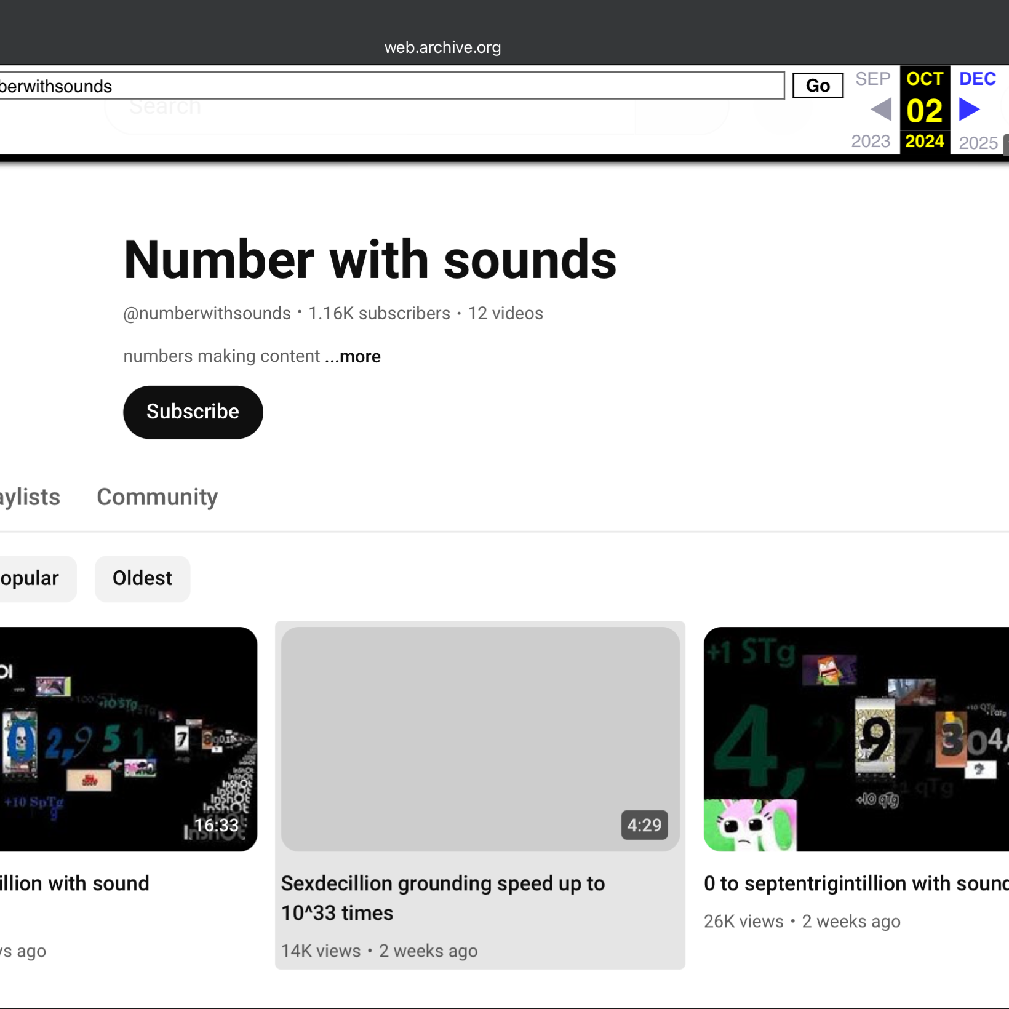This screenshot has width=1009, height=1009.
Task: Sort videos by Oldest
Action: tap(142, 578)
